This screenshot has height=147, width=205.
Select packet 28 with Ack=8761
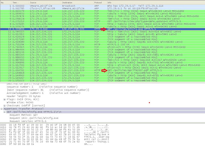102,75
